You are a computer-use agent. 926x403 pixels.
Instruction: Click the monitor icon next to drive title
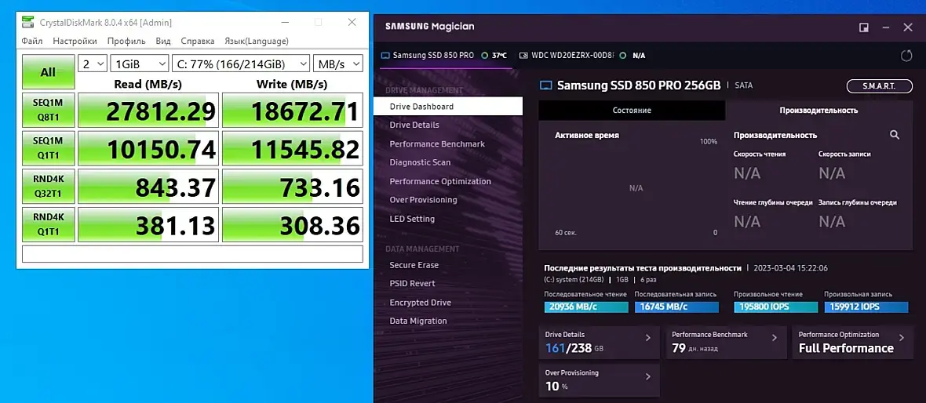pyautogui.click(x=546, y=85)
